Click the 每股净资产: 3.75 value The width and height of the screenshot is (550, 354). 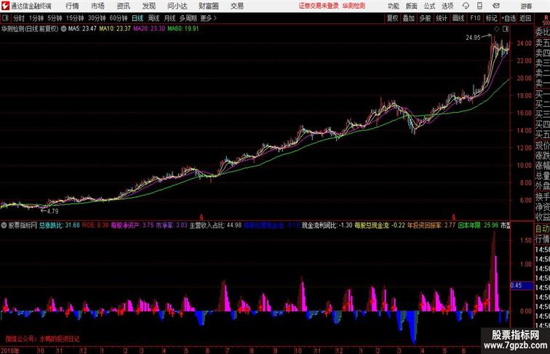click(132, 225)
